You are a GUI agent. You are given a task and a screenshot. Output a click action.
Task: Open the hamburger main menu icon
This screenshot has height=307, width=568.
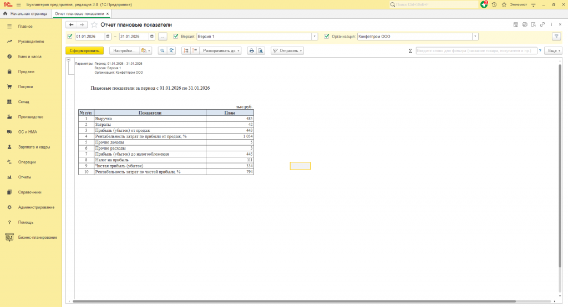click(18, 4)
